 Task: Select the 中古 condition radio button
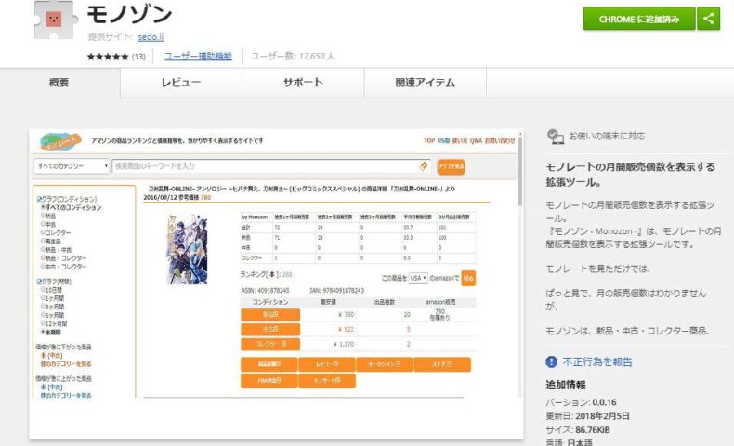click(43, 224)
